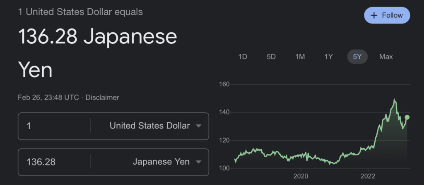Click the "136.28 Japanese" heading text
424x185 pixels.
pos(97,38)
